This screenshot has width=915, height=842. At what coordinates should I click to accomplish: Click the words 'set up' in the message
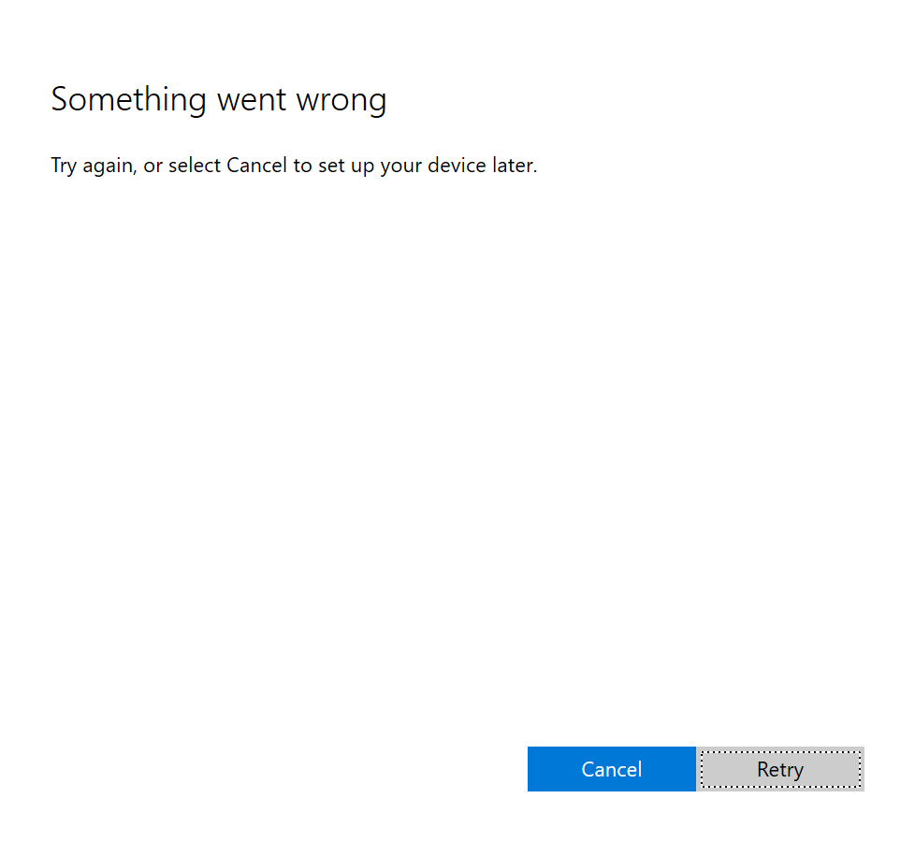[x=346, y=167]
